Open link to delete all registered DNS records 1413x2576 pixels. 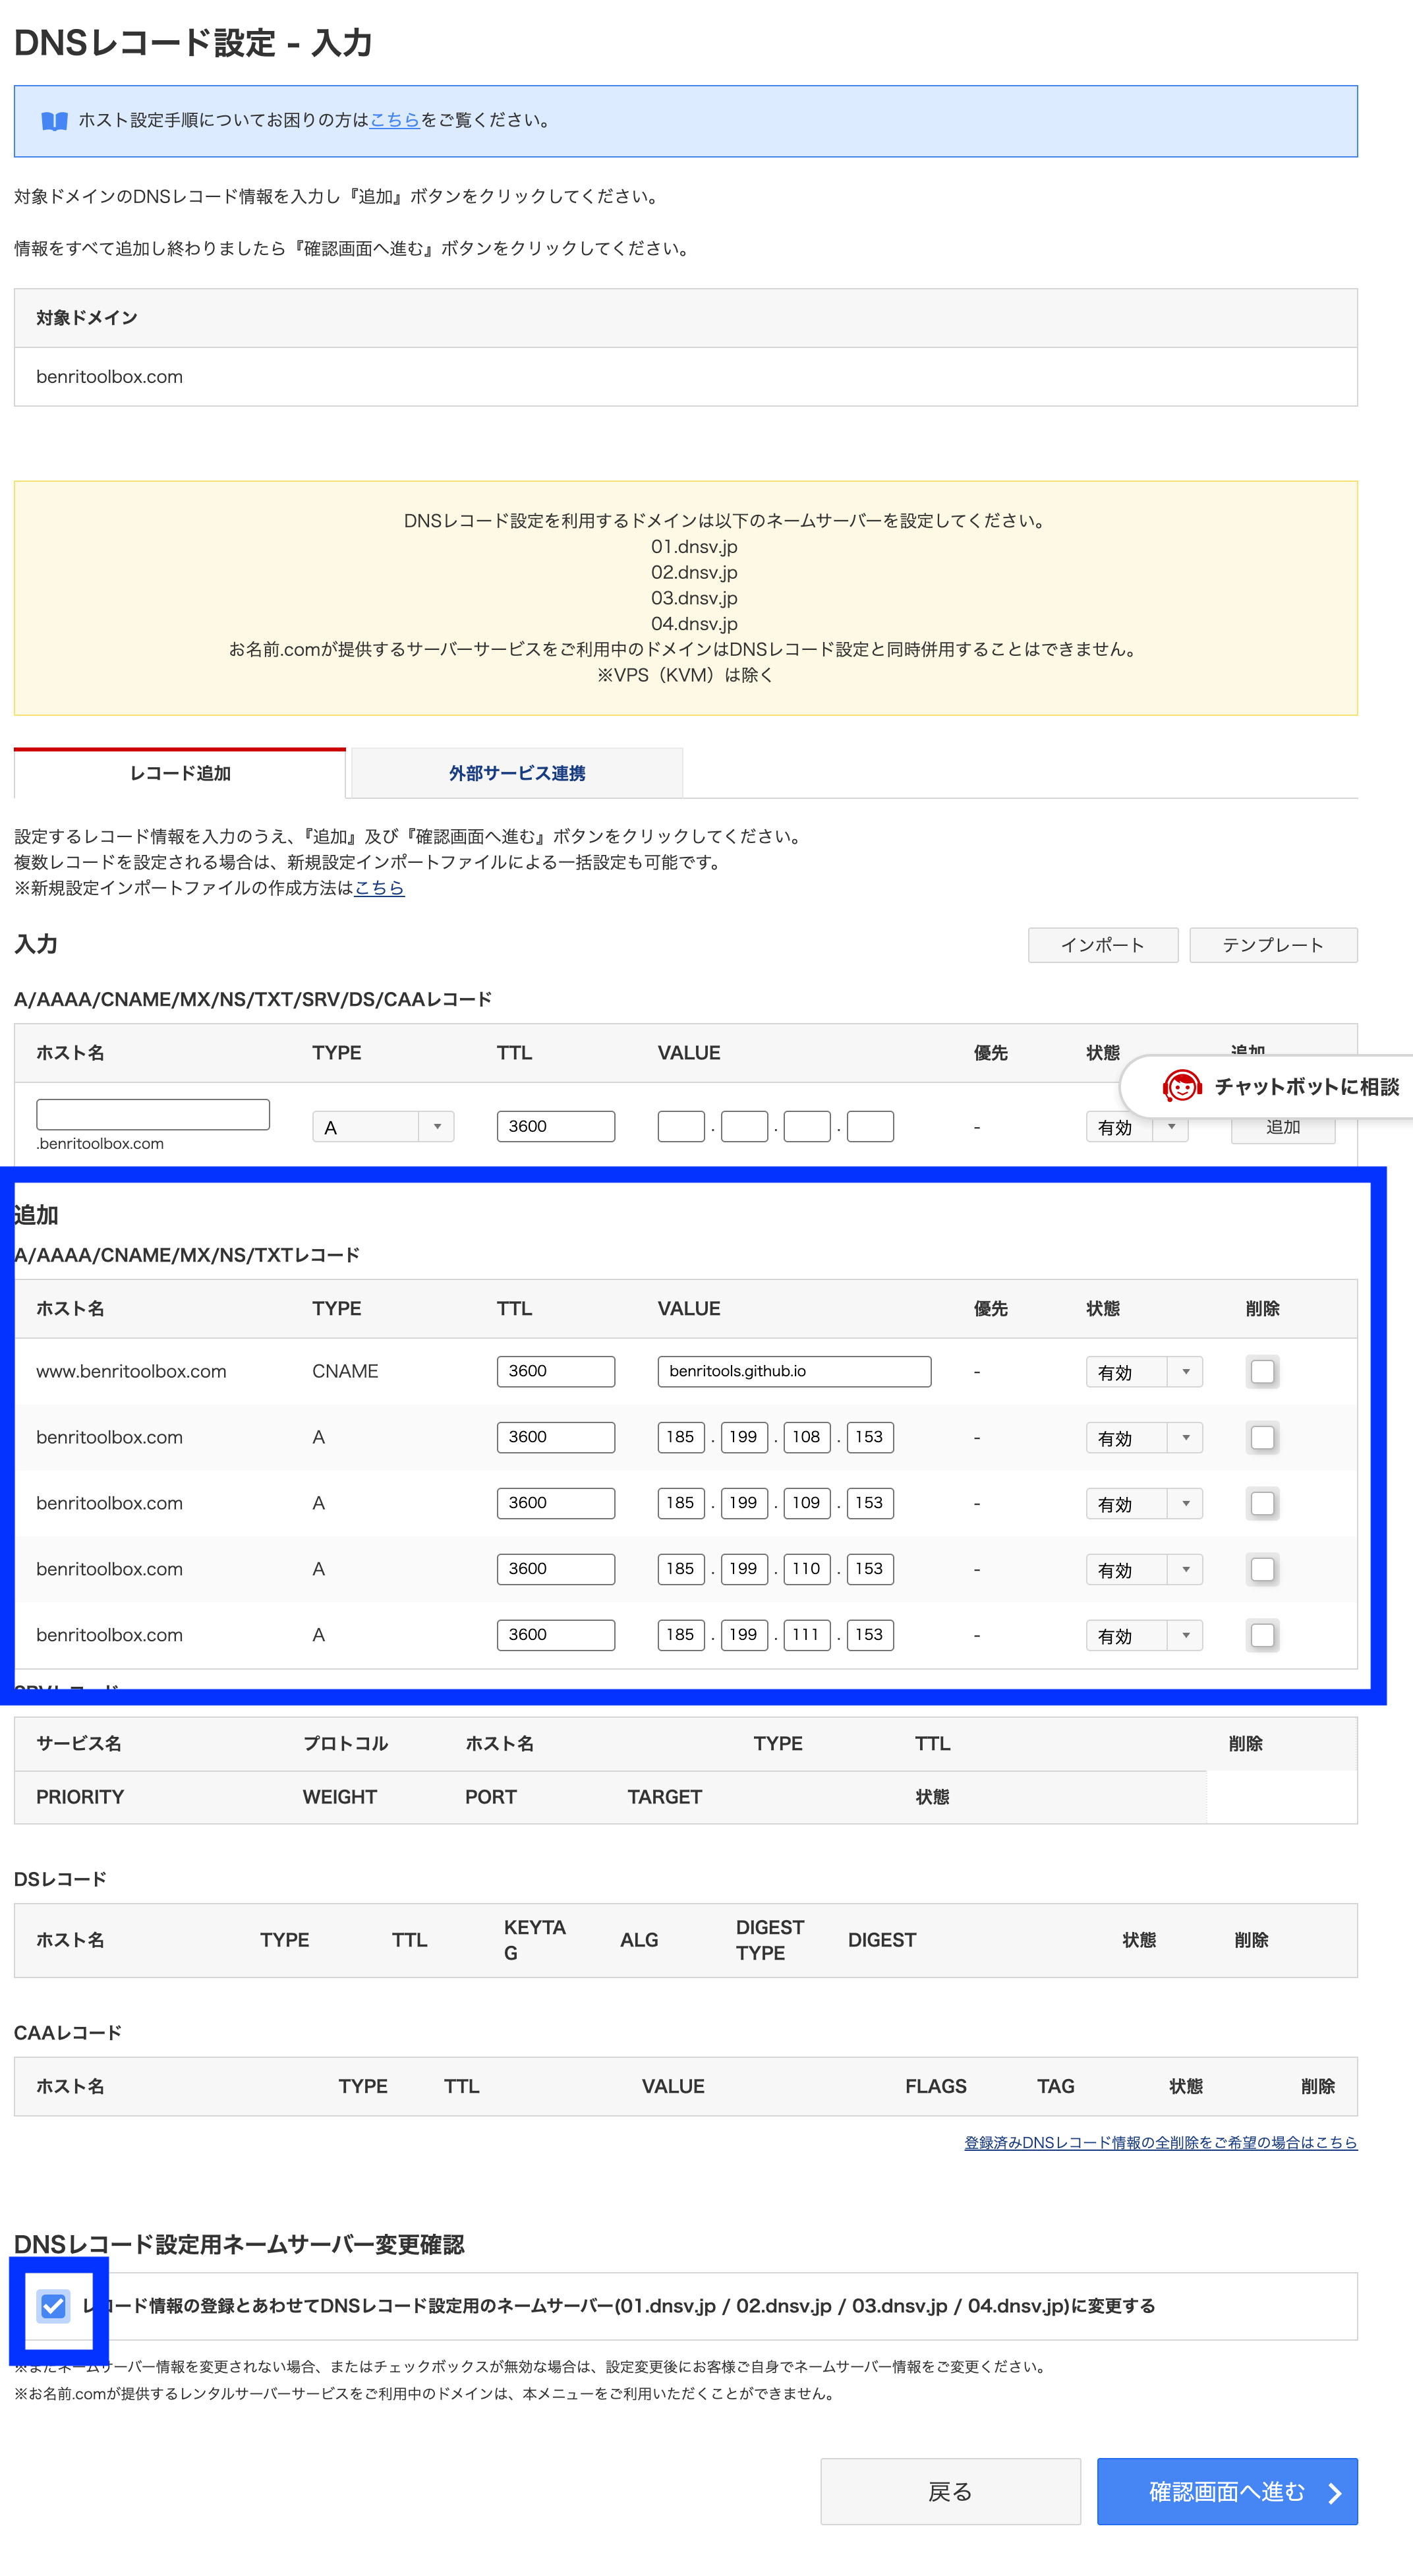click(1160, 2142)
